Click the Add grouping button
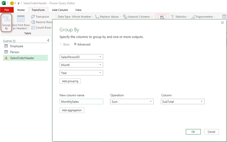227x142 pixels. [x=70, y=81]
